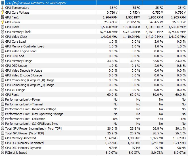Click the 1,904 RPM fan value

[x=110, y=17]
